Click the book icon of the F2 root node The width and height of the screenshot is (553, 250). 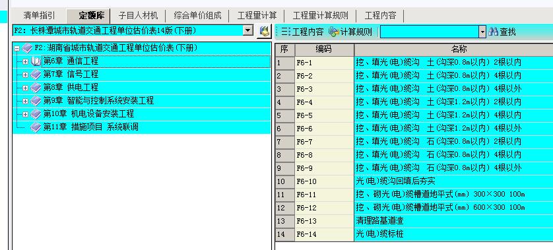click(27, 48)
